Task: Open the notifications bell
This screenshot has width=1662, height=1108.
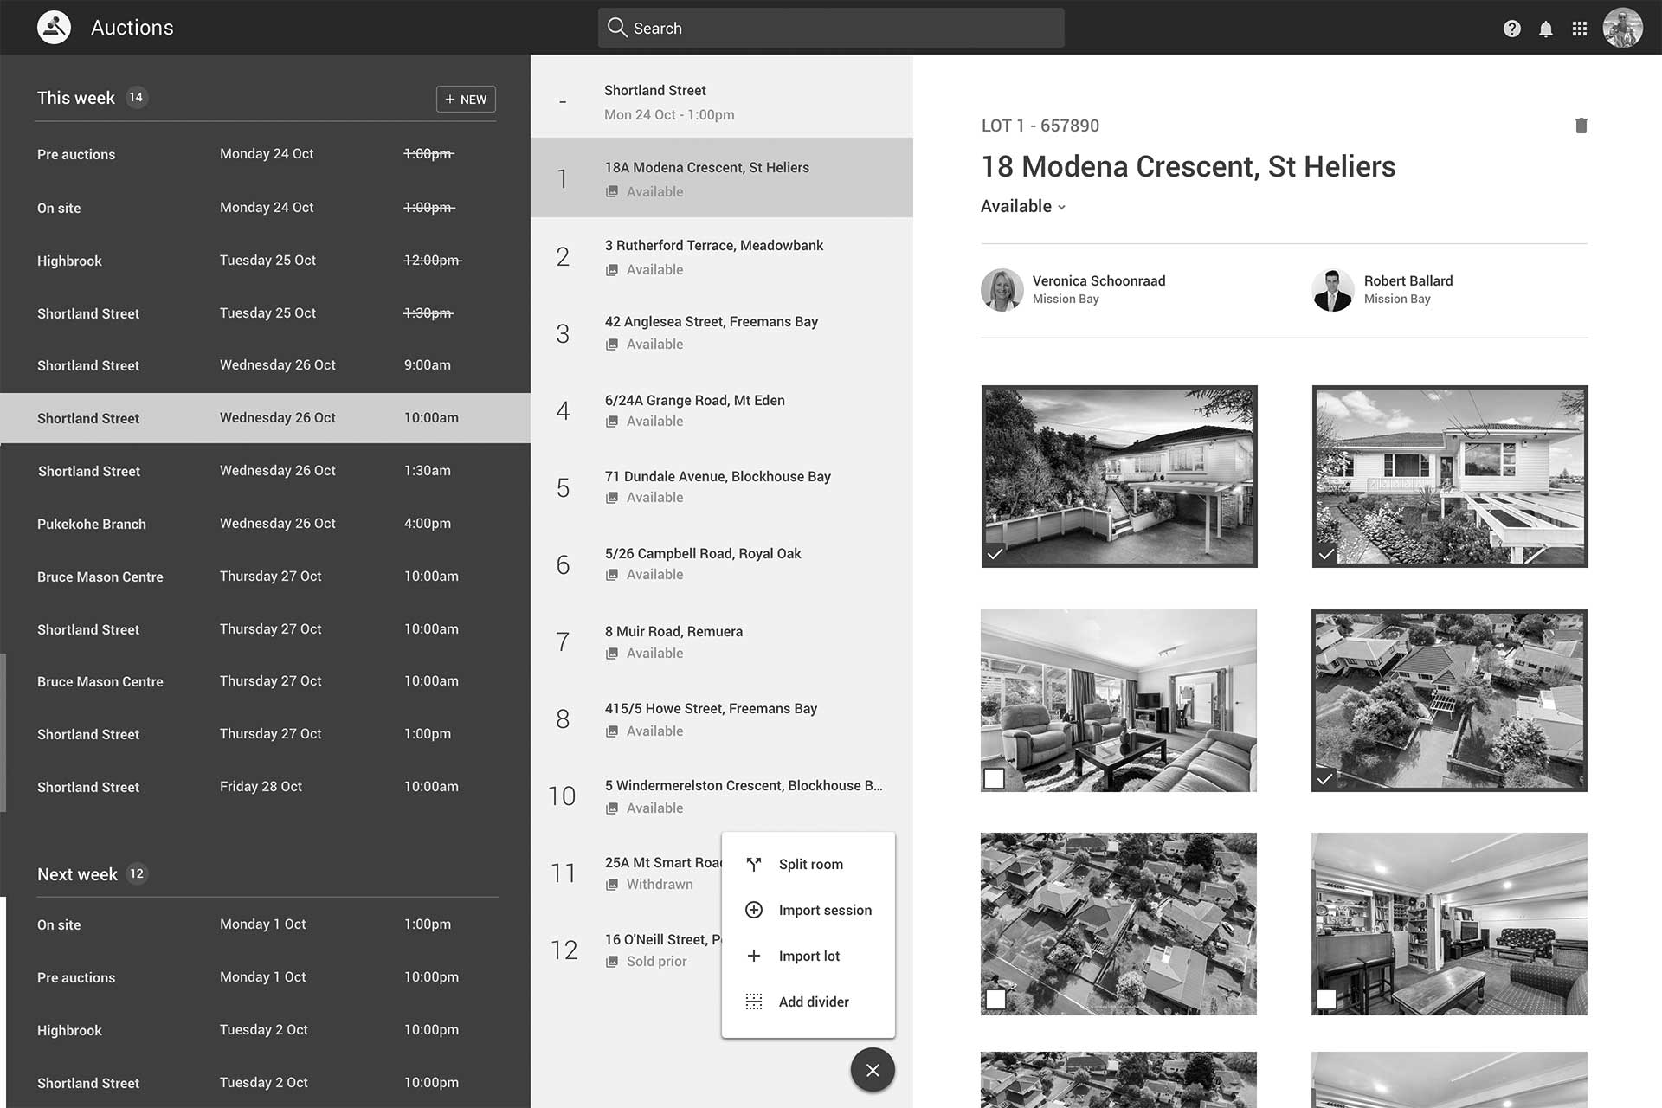Action: 1546,29
